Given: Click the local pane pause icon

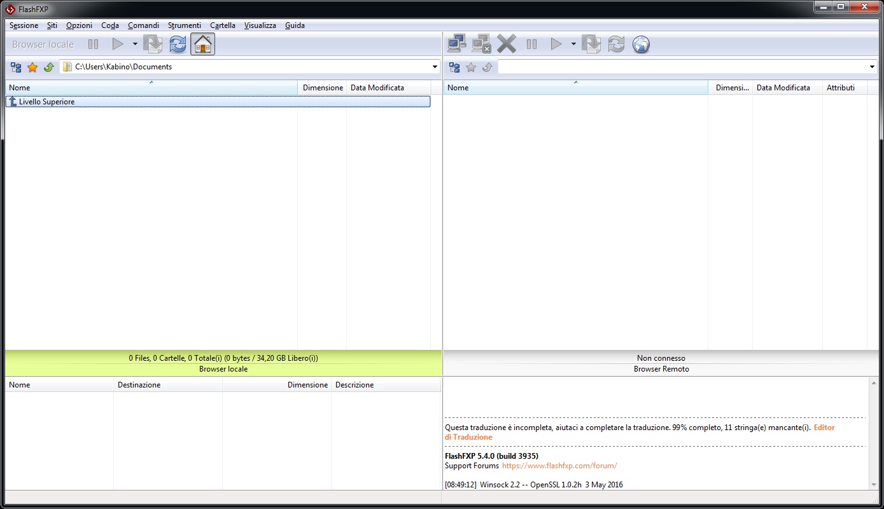Looking at the screenshot, I should pyautogui.click(x=94, y=45).
